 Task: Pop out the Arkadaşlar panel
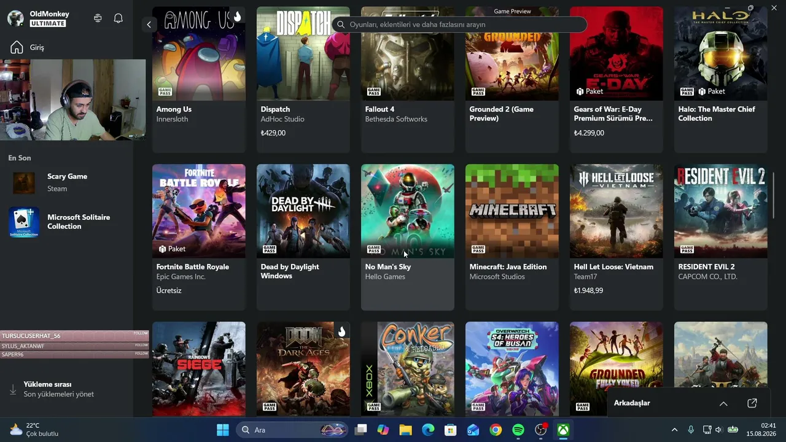pyautogui.click(x=752, y=403)
